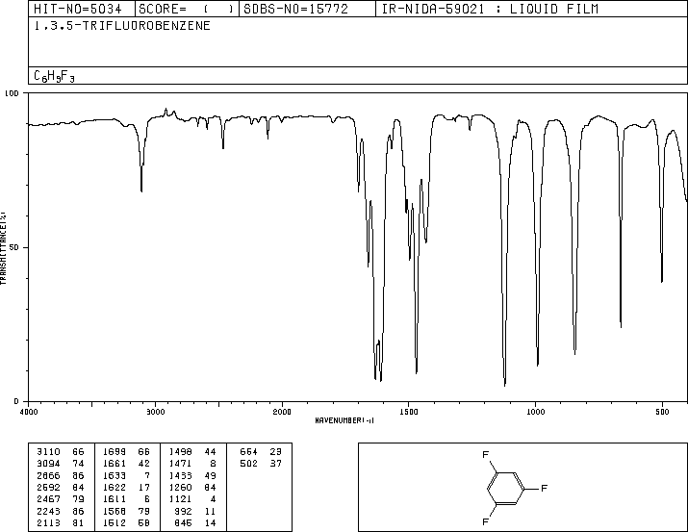Screen dimensions: 688x532
Task: Select peak wavenumber 1568 in table
Action: click(115, 511)
